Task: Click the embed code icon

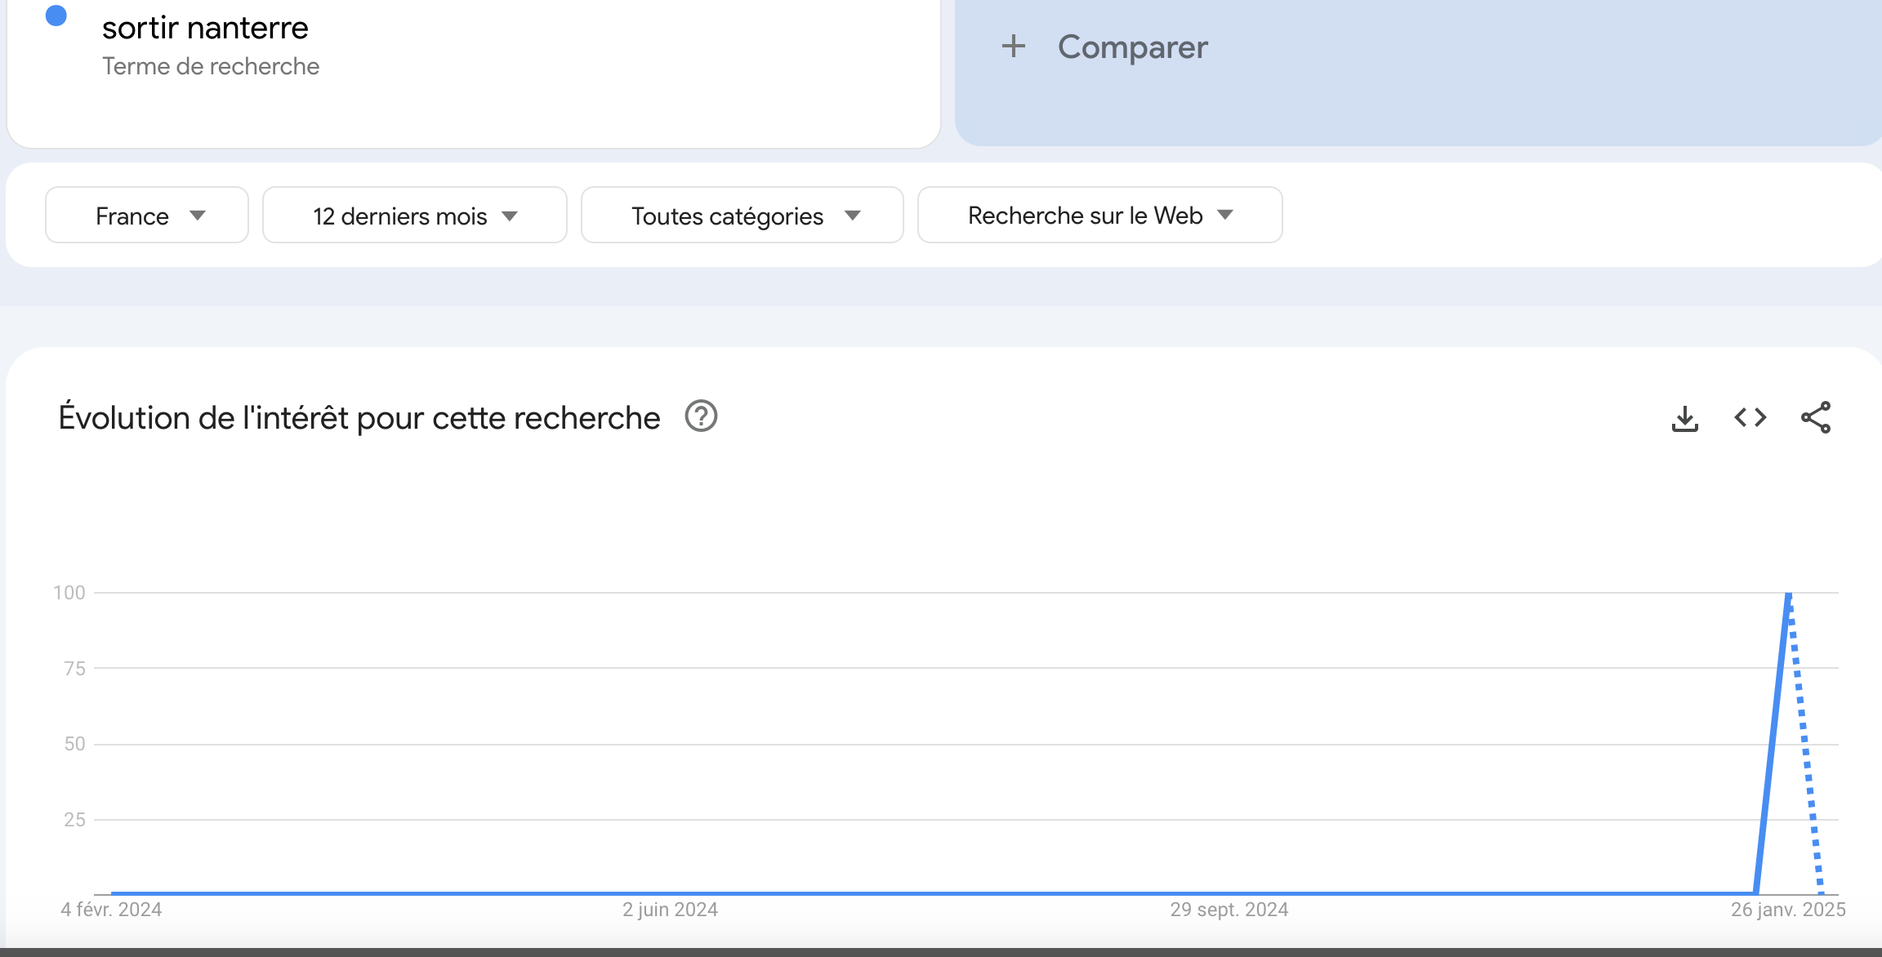Action: tap(1750, 418)
